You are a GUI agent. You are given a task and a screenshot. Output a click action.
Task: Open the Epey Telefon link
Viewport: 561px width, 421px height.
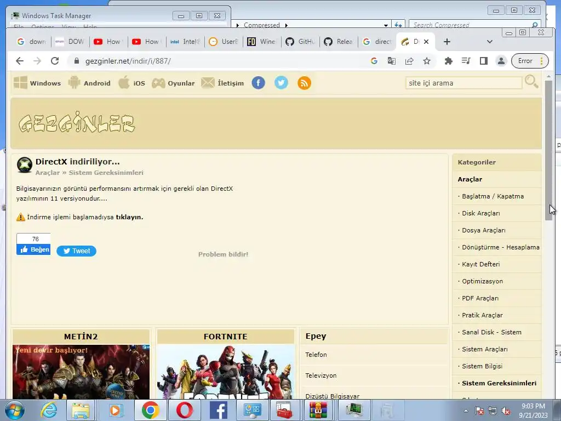point(316,355)
